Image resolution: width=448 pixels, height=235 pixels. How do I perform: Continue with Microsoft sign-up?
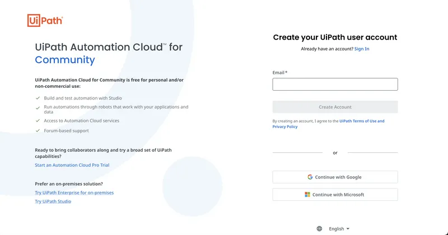(335, 195)
